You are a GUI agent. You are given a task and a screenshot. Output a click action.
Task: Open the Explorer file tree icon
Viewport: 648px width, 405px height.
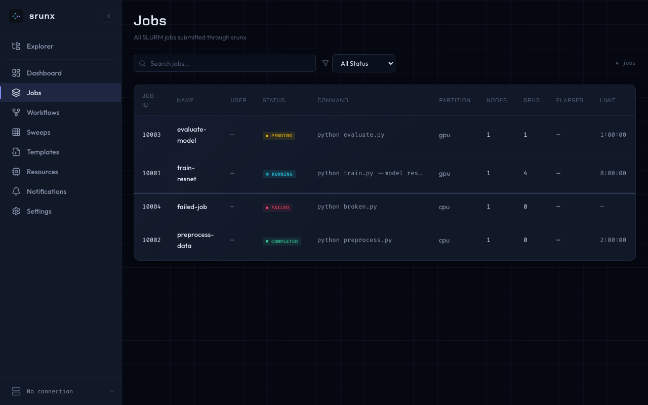click(x=16, y=46)
